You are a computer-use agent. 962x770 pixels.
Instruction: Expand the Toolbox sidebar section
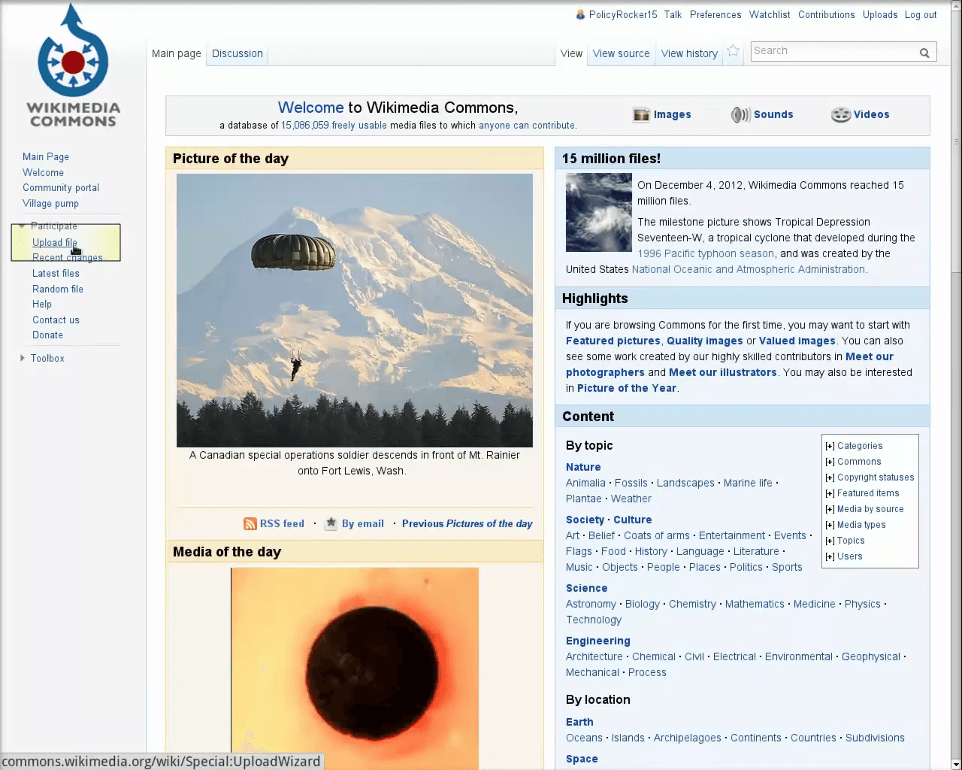pyautogui.click(x=23, y=358)
